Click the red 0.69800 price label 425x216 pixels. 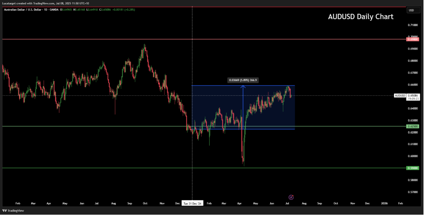[412, 39]
